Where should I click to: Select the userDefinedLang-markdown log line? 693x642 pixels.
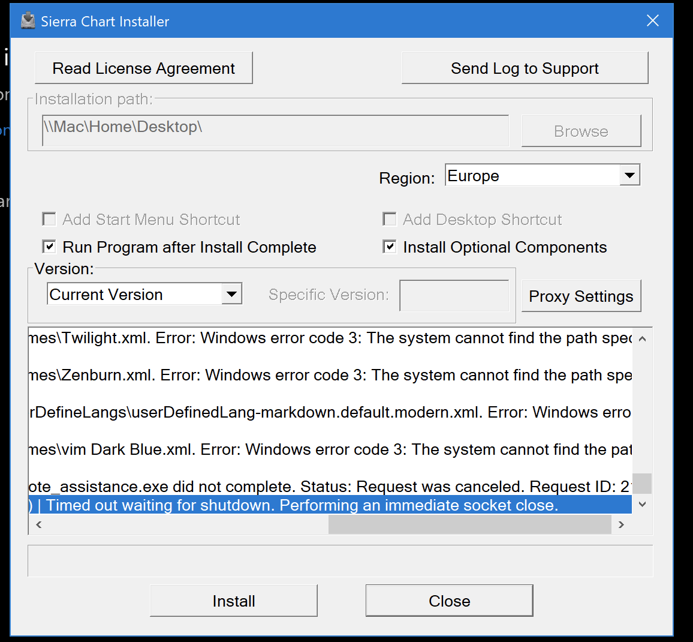coord(330,412)
